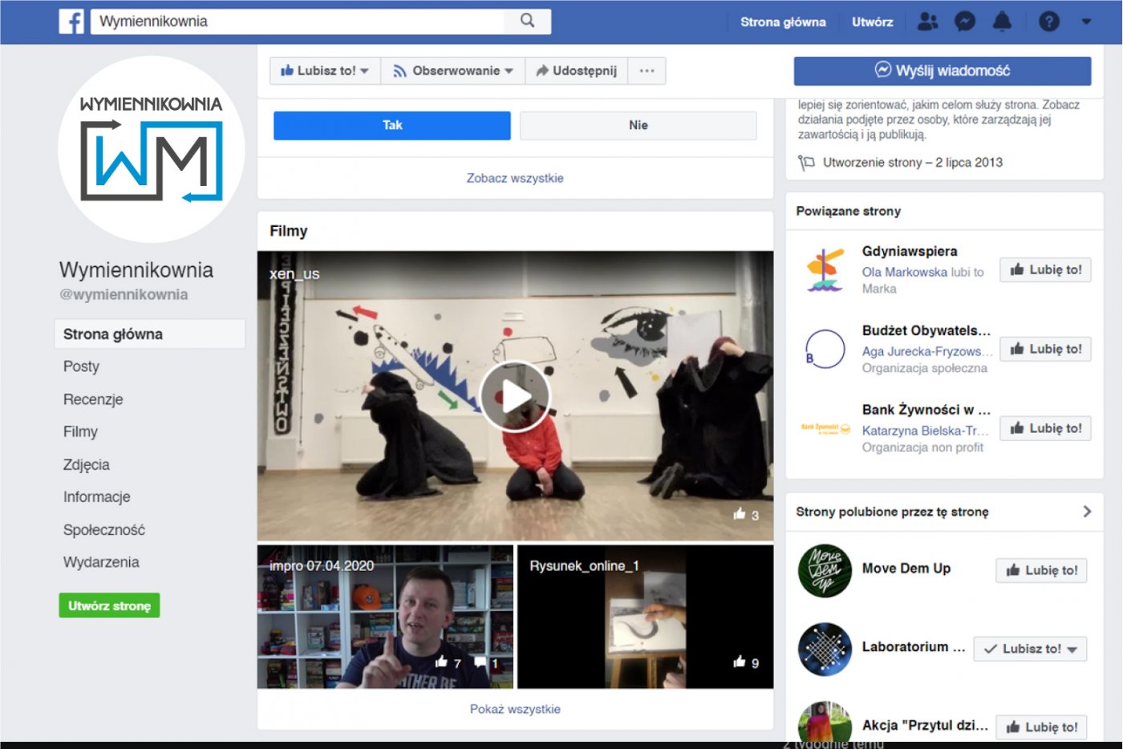The image size is (1123, 749).
Task: Open the Lubisz to! dropdown
Action: pyautogui.click(x=325, y=71)
